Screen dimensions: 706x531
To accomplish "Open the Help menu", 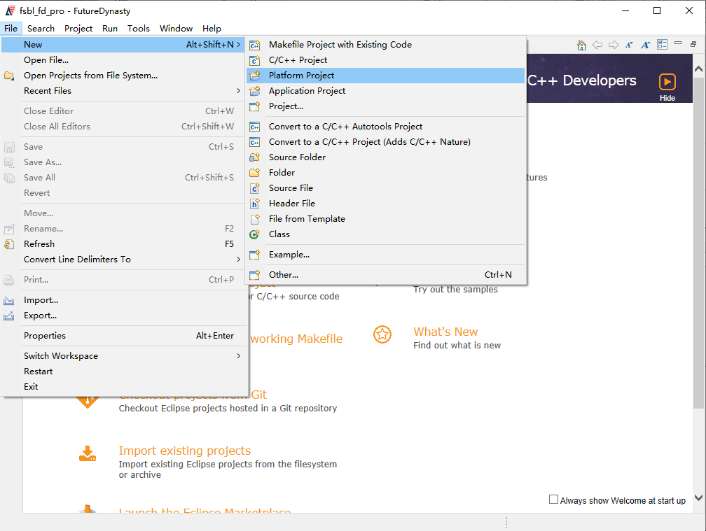I will [x=212, y=28].
